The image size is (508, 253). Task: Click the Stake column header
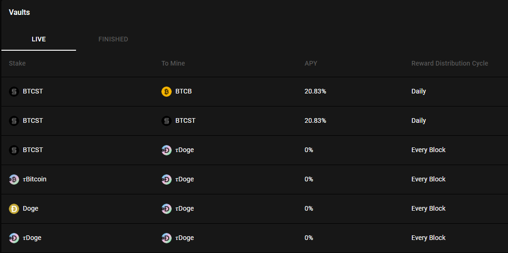(17, 63)
